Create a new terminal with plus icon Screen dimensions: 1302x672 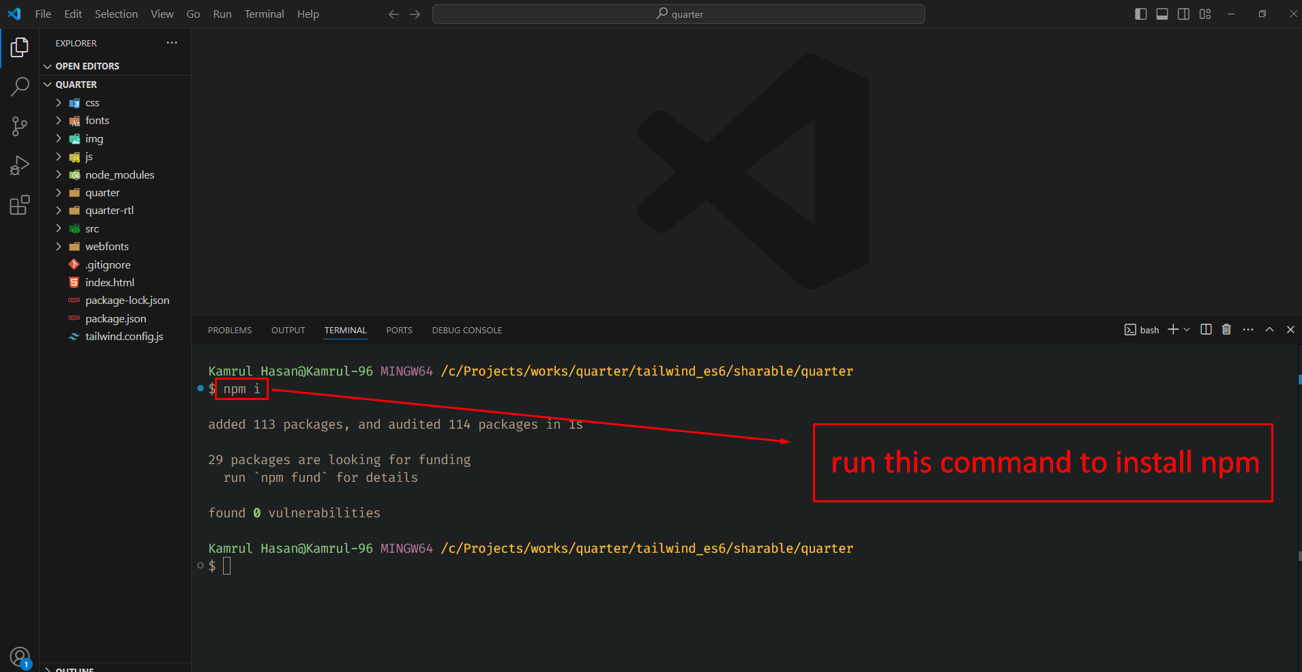click(1173, 330)
